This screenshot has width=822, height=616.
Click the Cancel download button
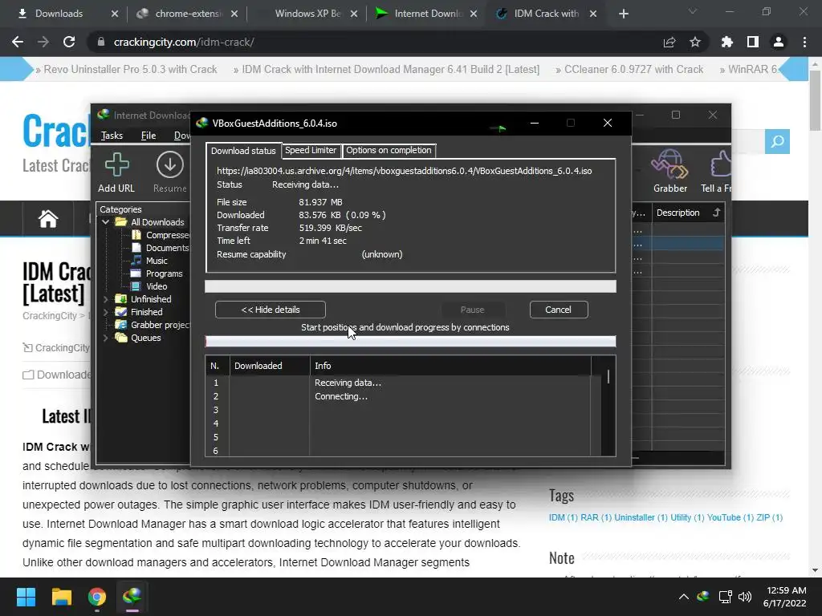(x=559, y=310)
